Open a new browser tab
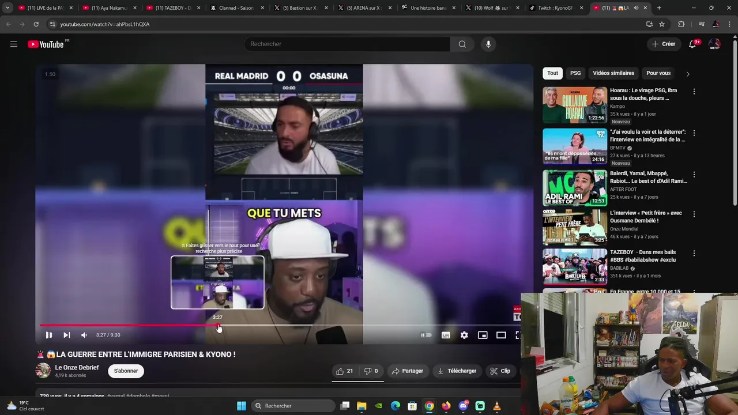This screenshot has height=415, width=738. point(659,8)
